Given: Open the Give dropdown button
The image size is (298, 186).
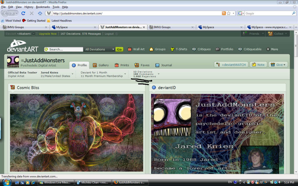Looking at the screenshot, I should tap(278, 65).
